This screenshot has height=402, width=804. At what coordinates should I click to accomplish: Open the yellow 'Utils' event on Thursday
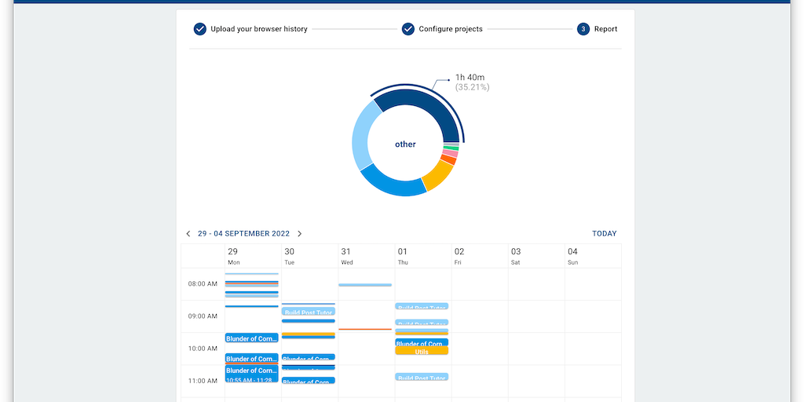point(422,352)
